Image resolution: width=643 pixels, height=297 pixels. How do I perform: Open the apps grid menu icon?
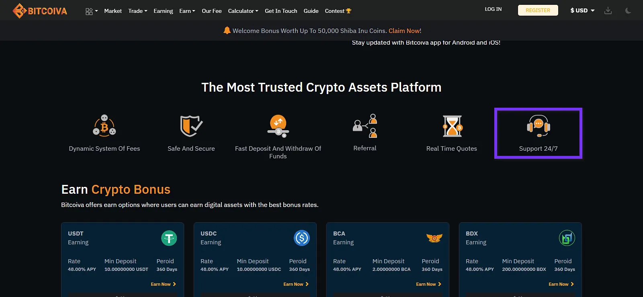coord(89,11)
